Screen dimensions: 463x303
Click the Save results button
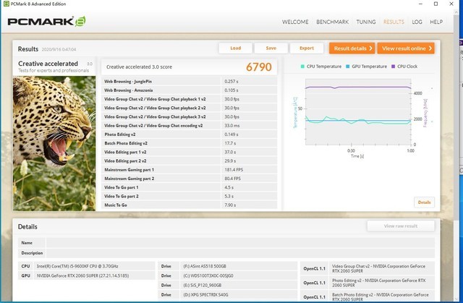pos(271,48)
